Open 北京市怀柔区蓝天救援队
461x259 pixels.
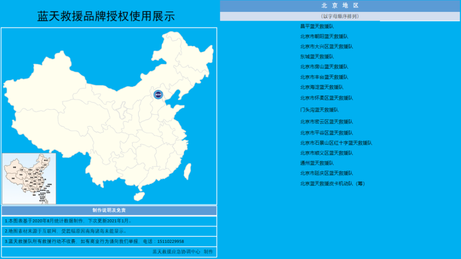(x=326, y=98)
